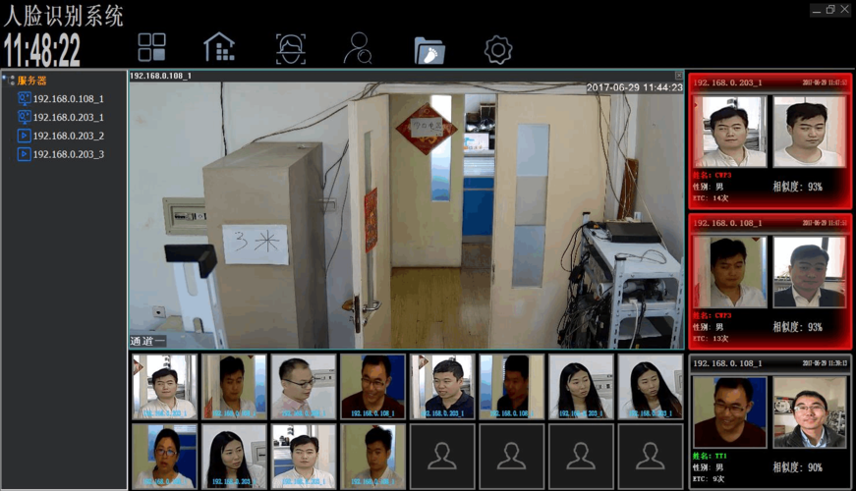Click play icon beside 192.168.0.203_2
Screen dimensions: 856x491
25,136
